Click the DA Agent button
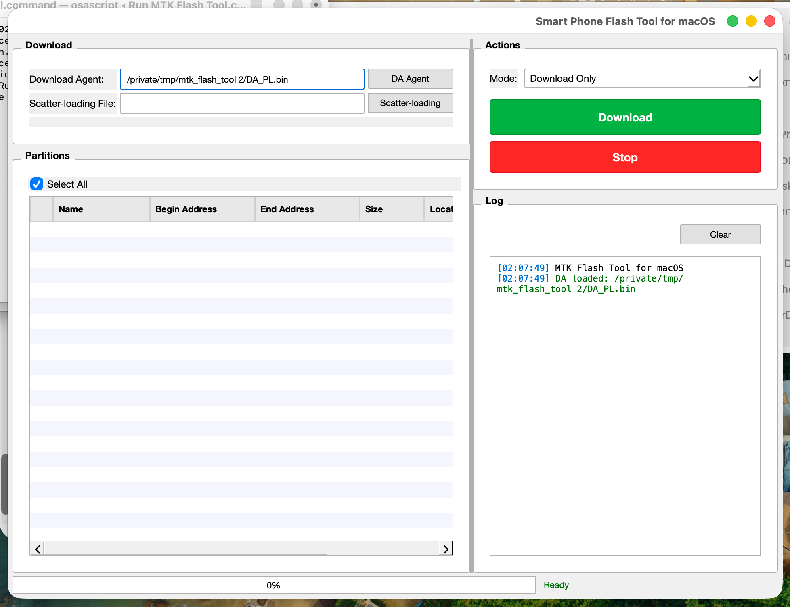Viewport: 790px width, 607px height. point(410,79)
